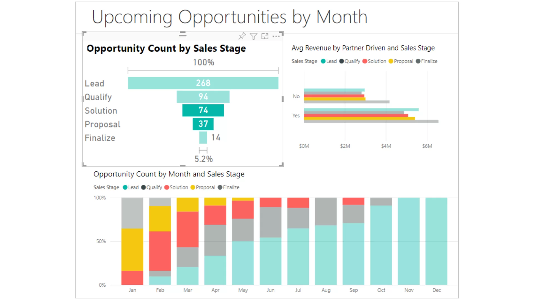Viewport: 534px width, 300px height.
Task: Click the Opportunity Count by Sales Stage title
Action: click(x=166, y=48)
